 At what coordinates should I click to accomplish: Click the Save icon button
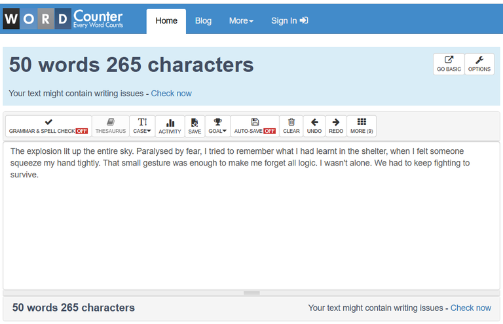(x=195, y=126)
